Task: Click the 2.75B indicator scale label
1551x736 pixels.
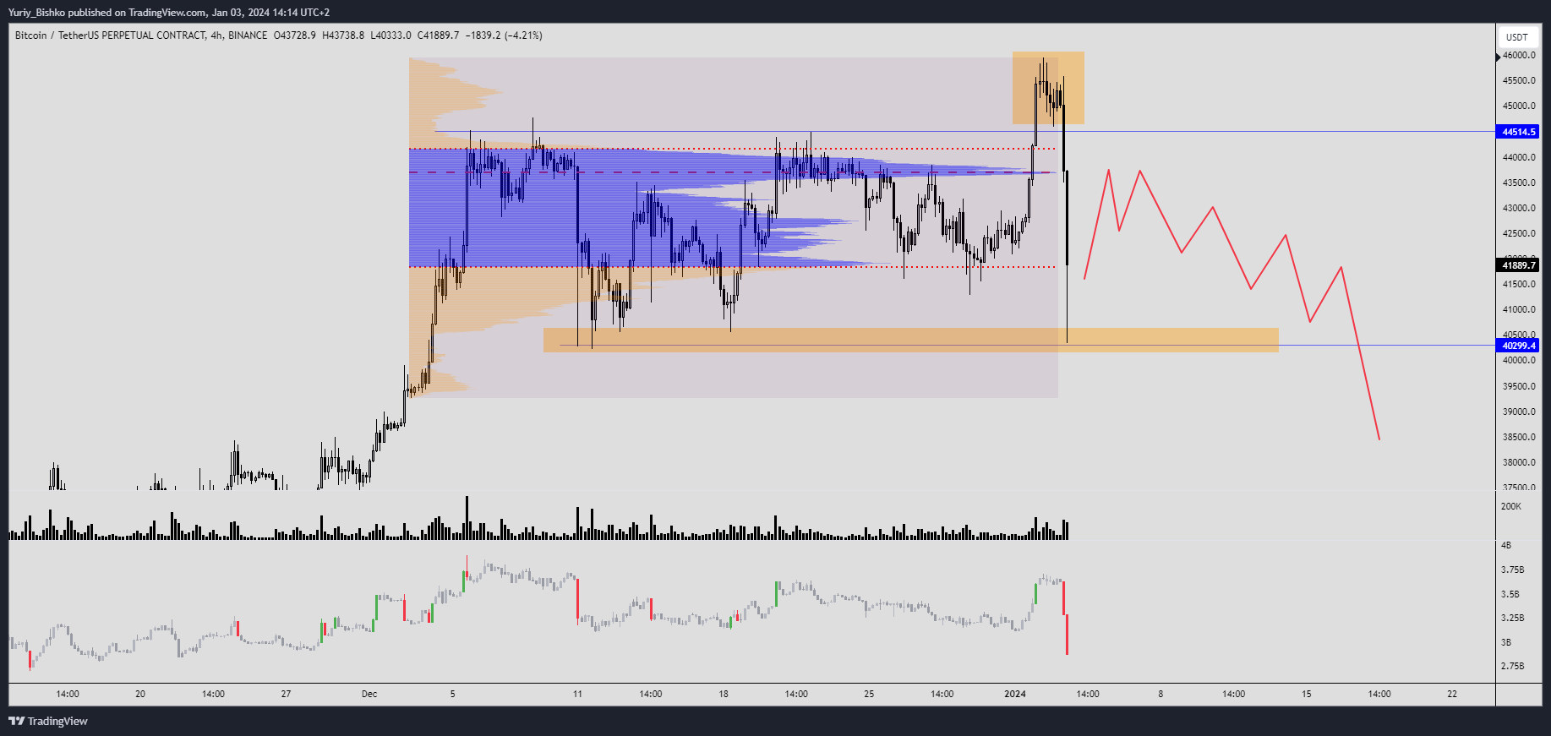Action: click(1512, 667)
